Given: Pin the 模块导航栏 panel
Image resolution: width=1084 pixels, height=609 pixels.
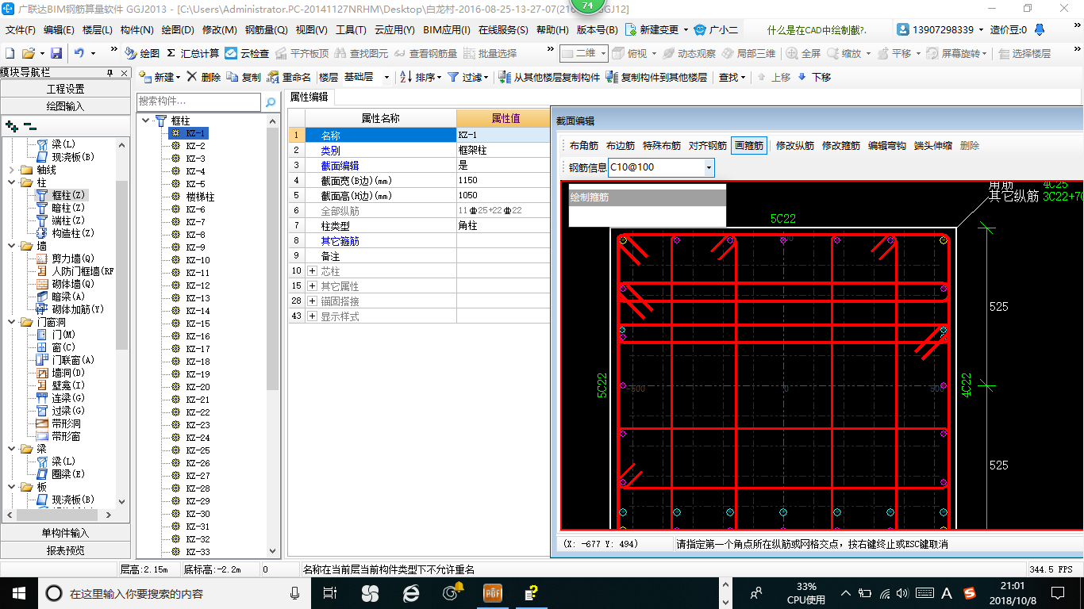Looking at the screenshot, I should (x=110, y=72).
